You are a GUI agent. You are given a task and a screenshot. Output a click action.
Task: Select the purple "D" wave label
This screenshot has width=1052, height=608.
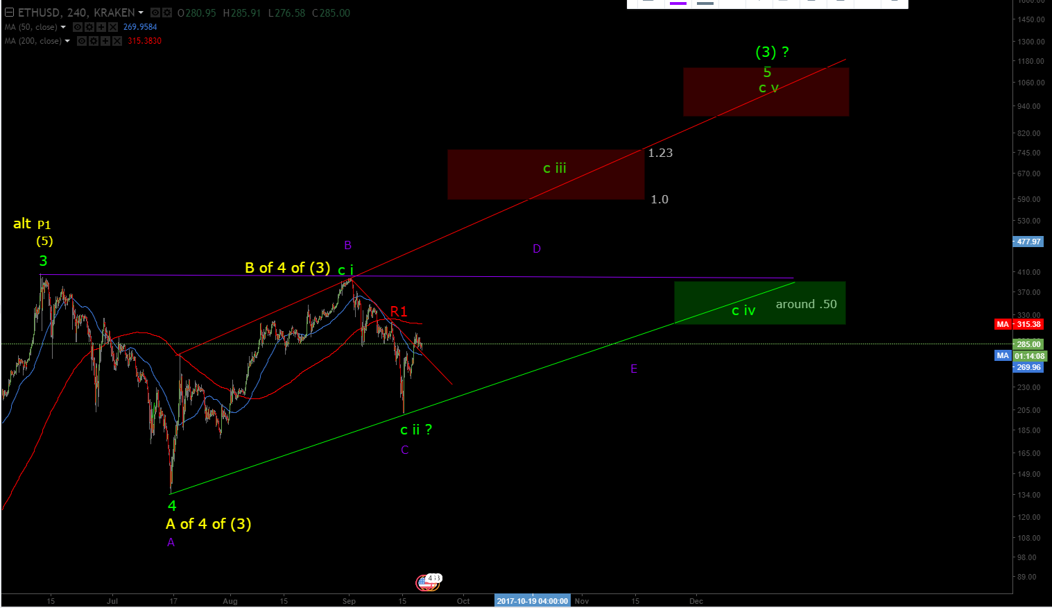[x=537, y=248]
